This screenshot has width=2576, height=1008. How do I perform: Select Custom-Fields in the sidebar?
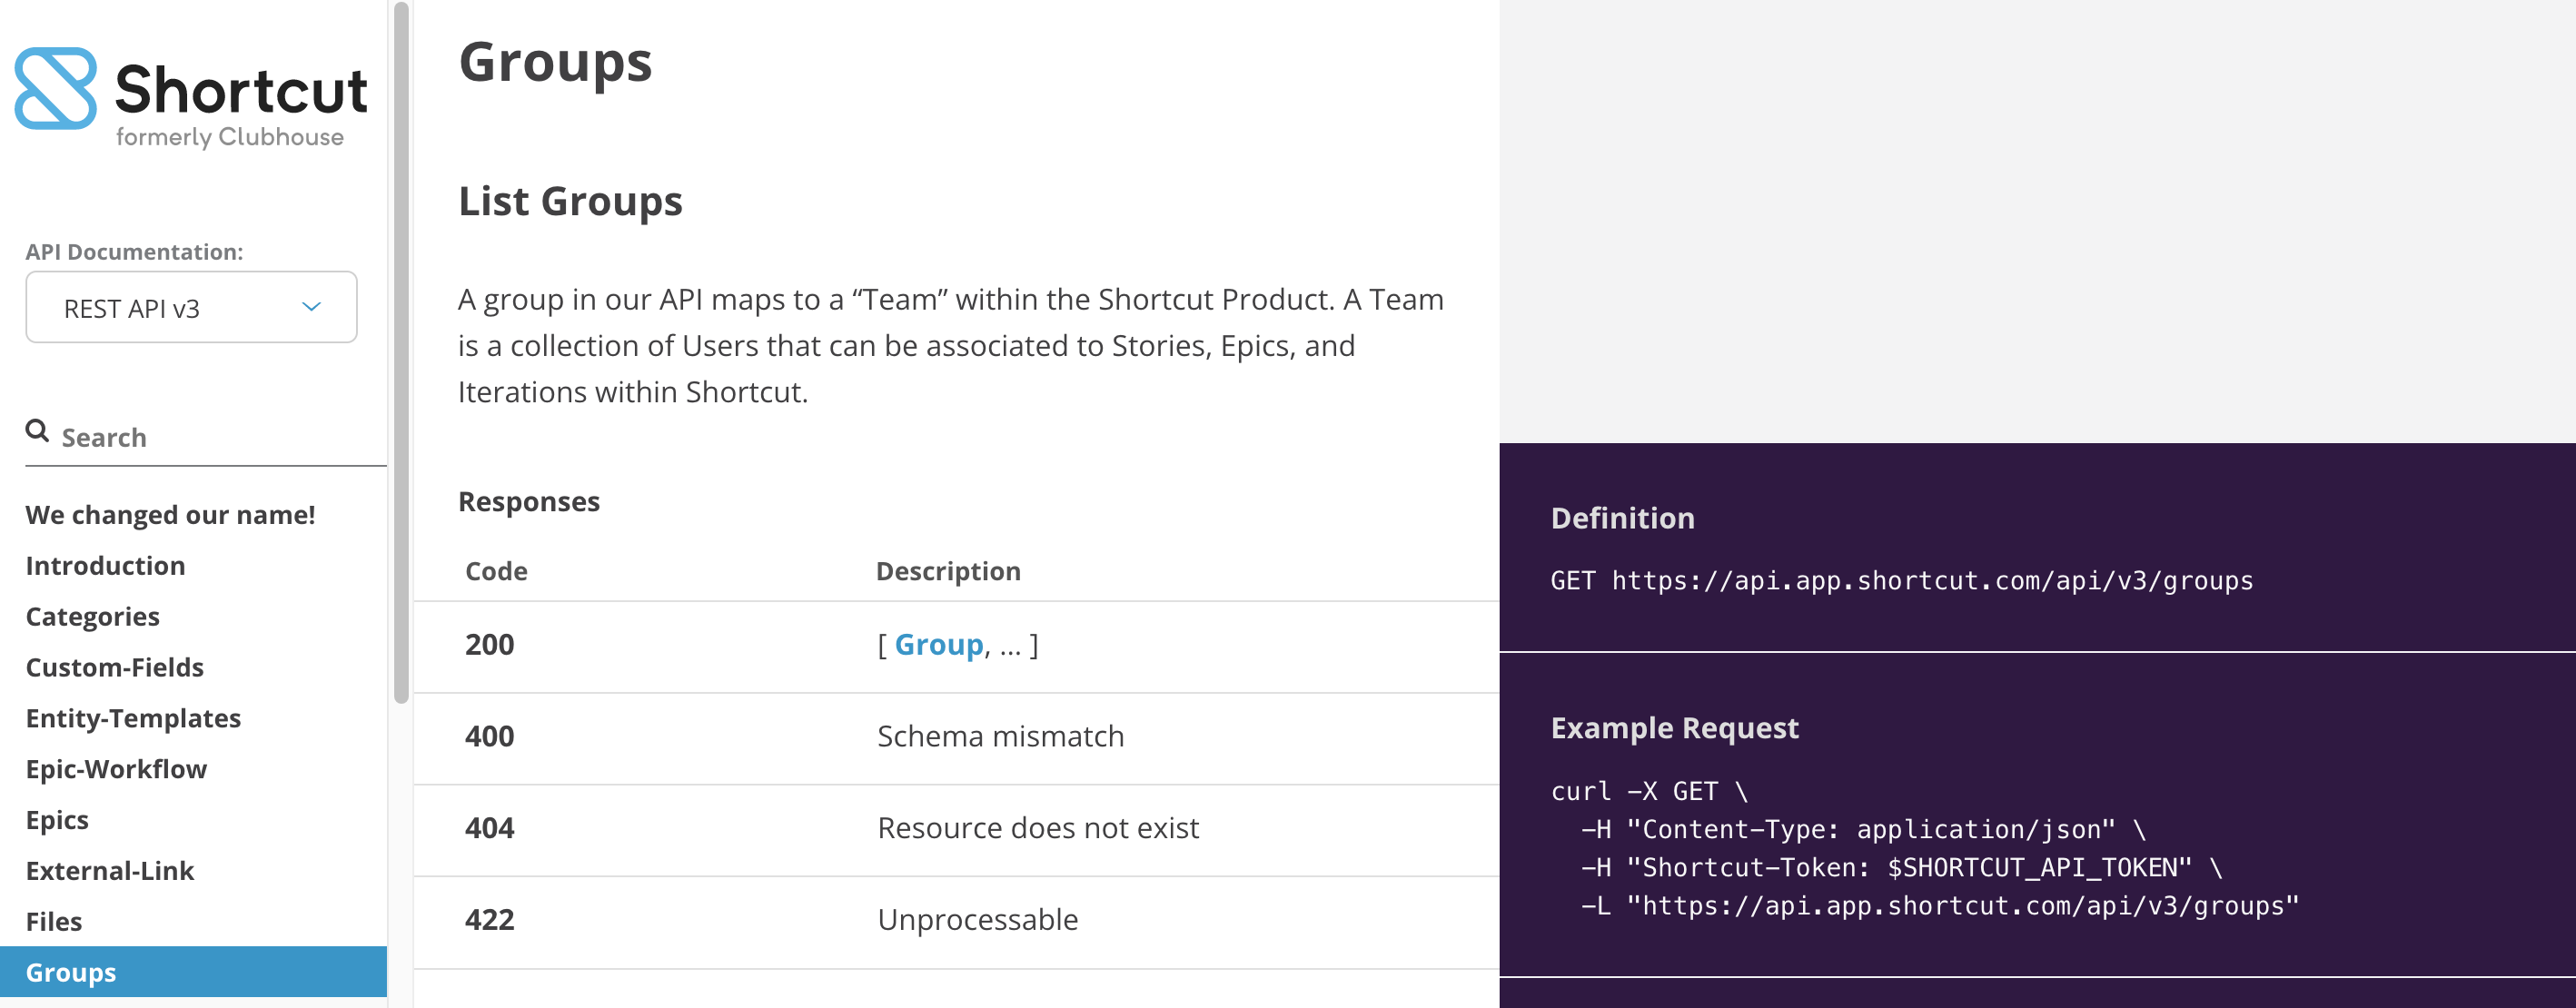[114, 668]
